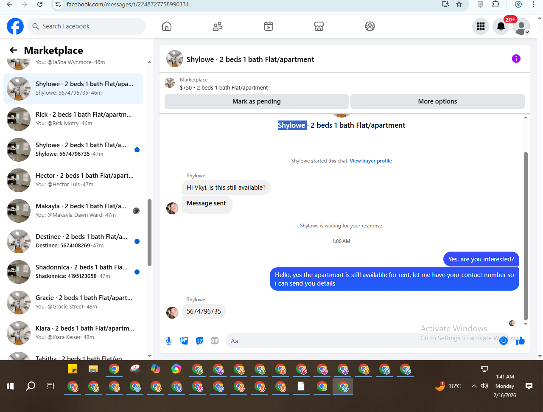Viewport: 543px width, 412px height.
Task: Open Rick 2 beds conversation
Action: click(x=73, y=119)
